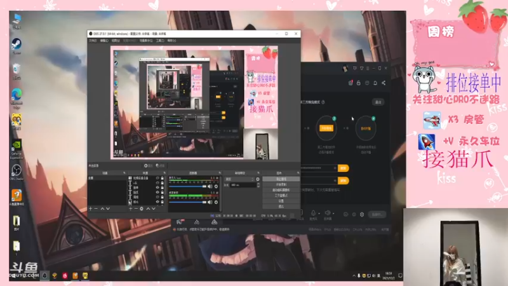Open GeForce Experience desktop shortcut
This screenshot has height=286, width=508.
17,149
